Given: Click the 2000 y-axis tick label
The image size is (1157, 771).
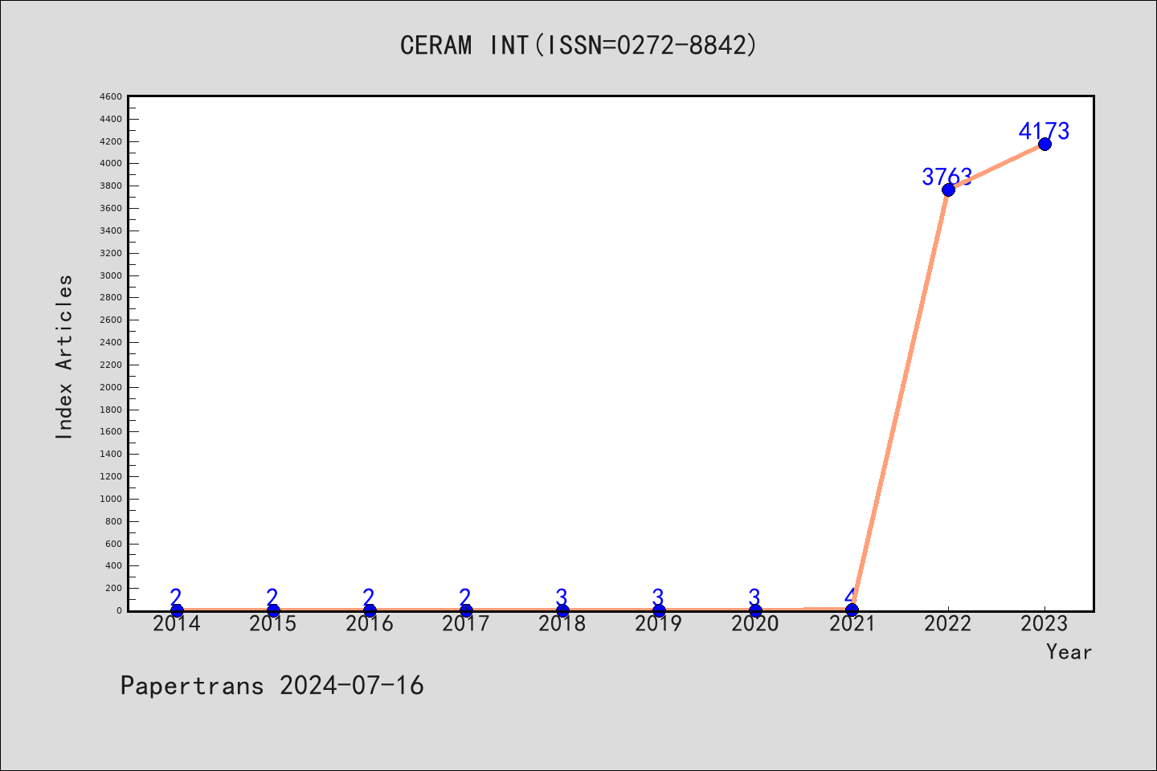Looking at the screenshot, I should pyautogui.click(x=111, y=387).
